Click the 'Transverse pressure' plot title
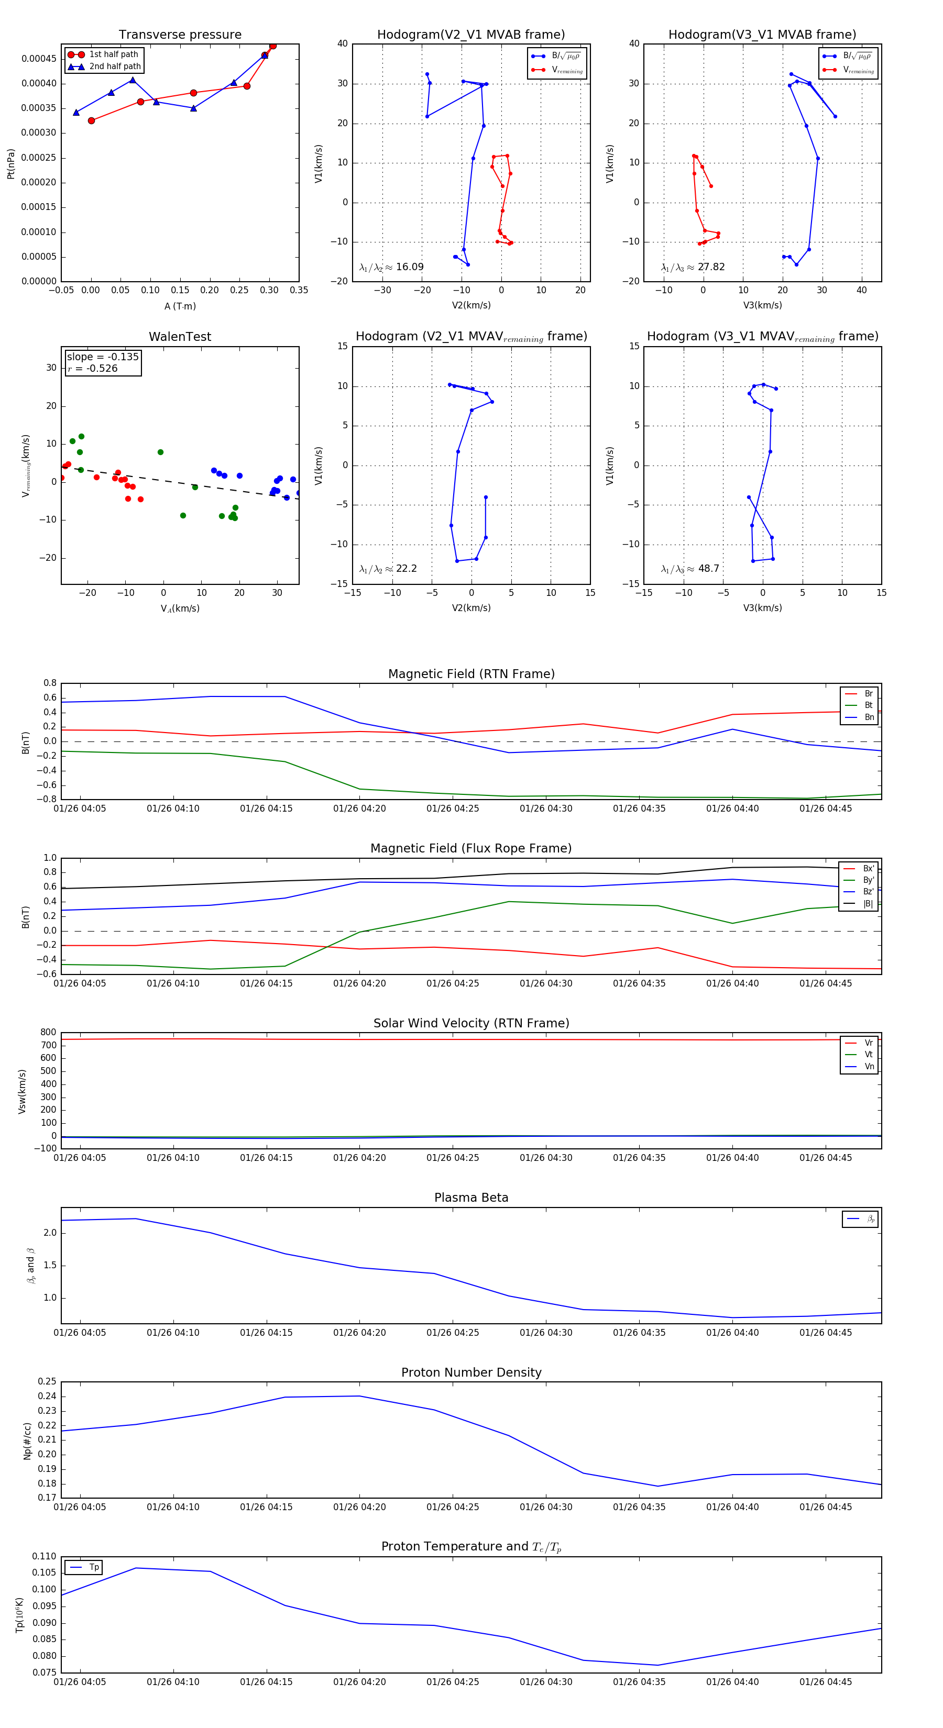The height and width of the screenshot is (1728, 943). click(180, 35)
